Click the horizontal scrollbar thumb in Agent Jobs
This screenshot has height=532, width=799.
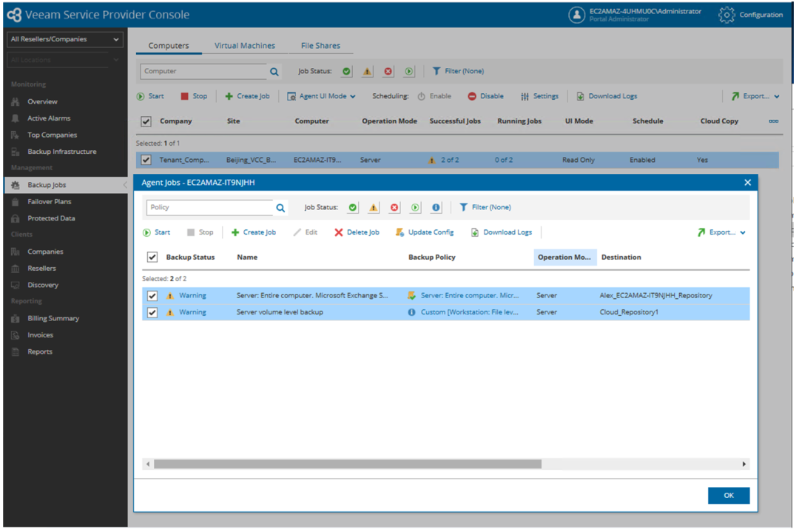[348, 464]
